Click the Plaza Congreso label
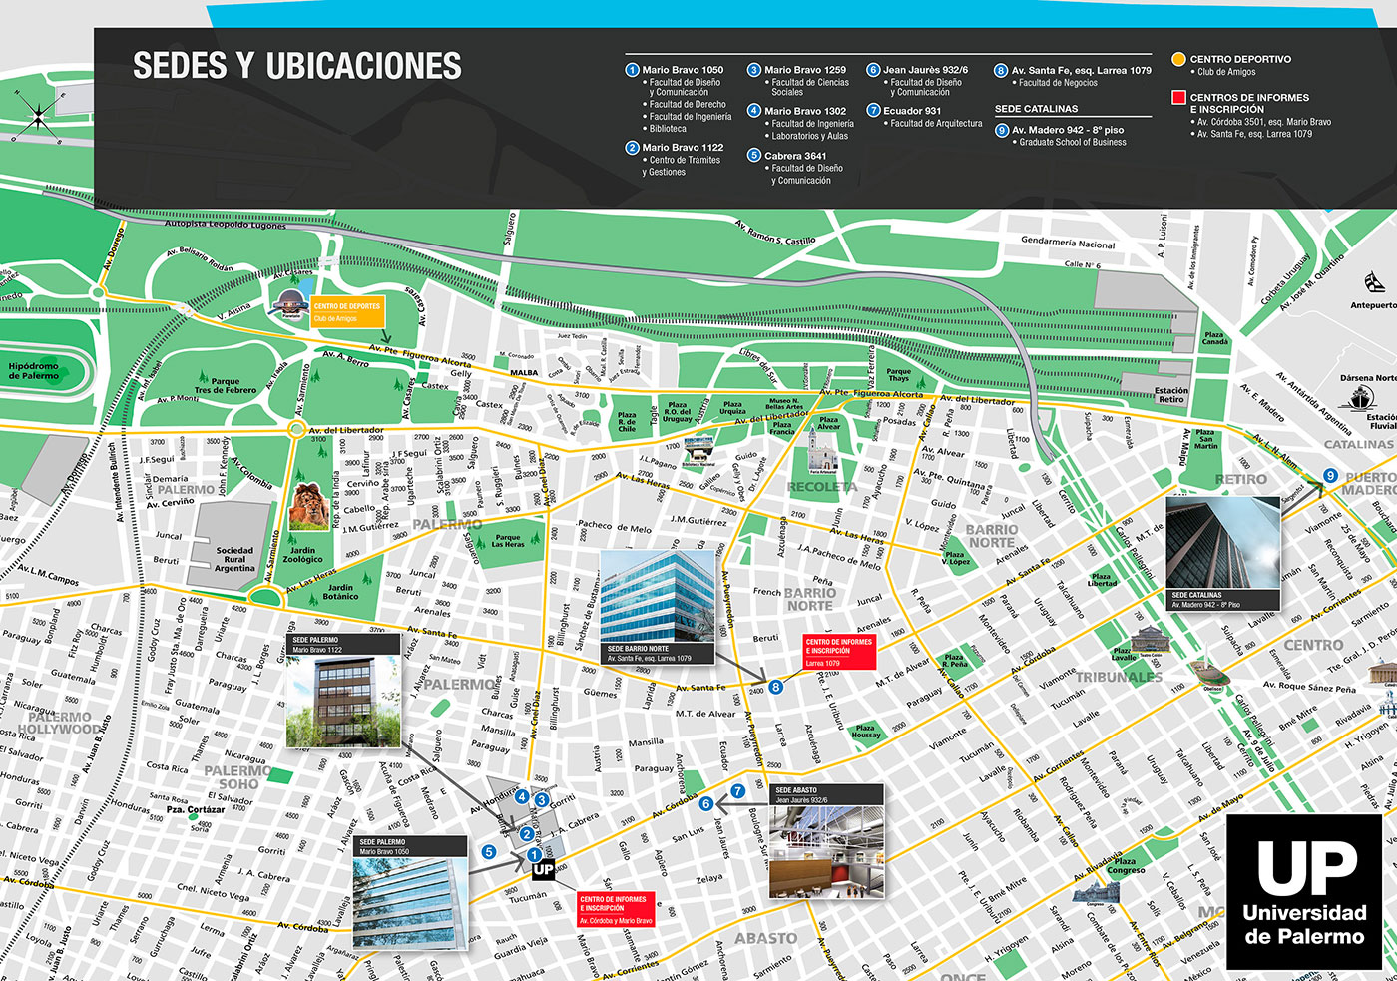 pyautogui.click(x=1125, y=865)
